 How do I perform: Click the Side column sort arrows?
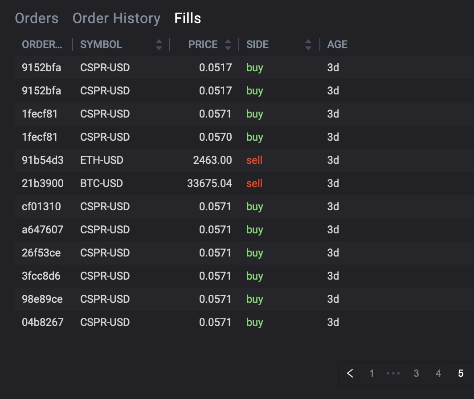pos(308,45)
